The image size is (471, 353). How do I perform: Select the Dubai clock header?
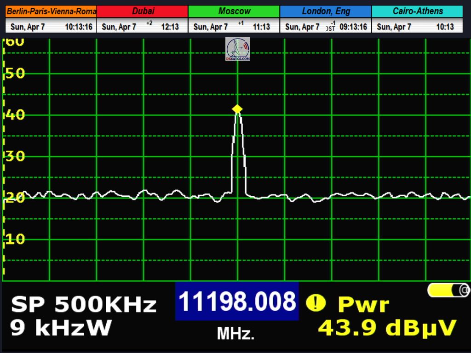(x=143, y=11)
